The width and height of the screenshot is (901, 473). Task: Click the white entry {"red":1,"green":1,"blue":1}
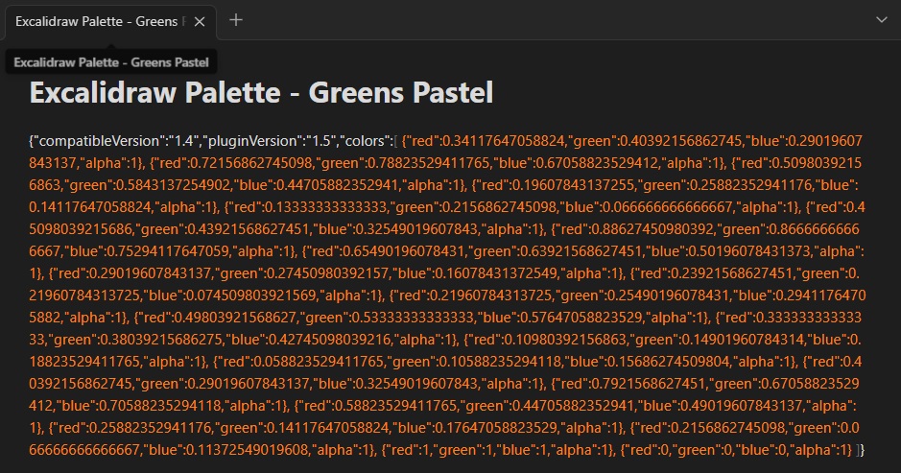(x=498, y=450)
